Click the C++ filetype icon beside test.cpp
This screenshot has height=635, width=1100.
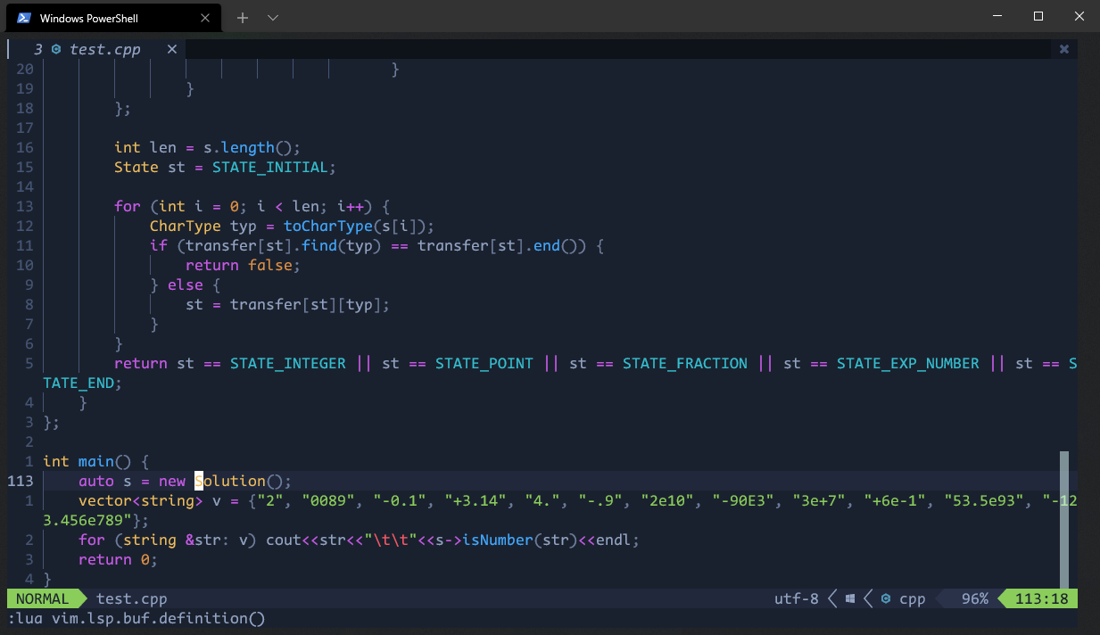[x=56, y=49]
